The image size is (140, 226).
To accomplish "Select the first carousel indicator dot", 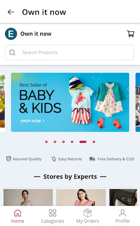I will click(x=46, y=142).
